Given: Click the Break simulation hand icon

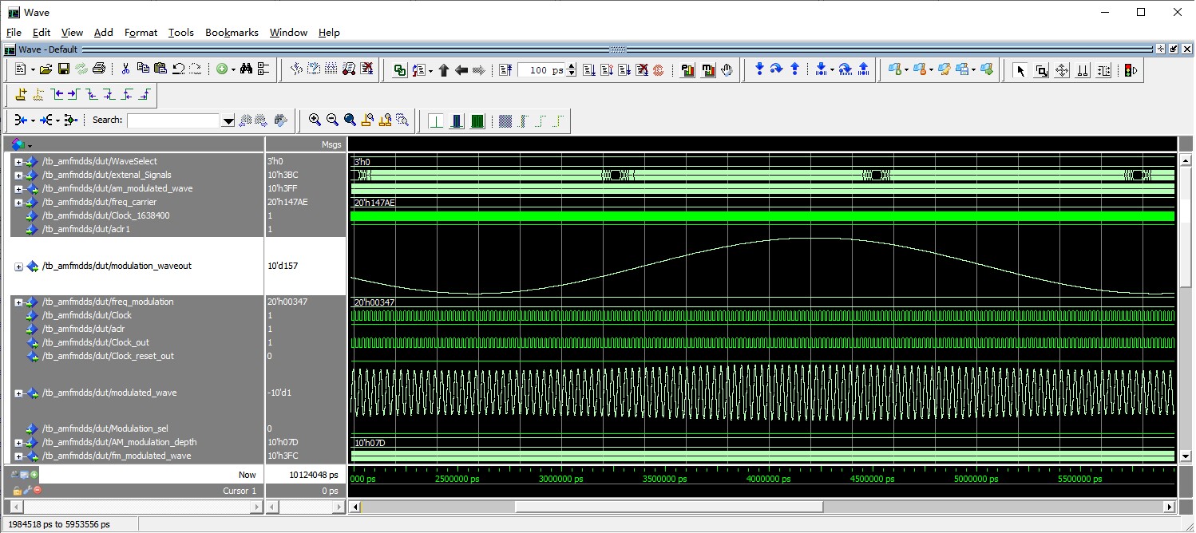Looking at the screenshot, I should point(727,70).
